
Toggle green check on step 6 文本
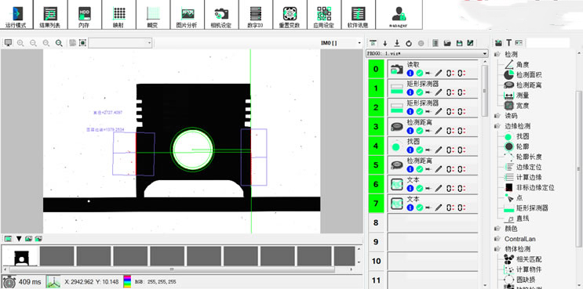(420, 189)
